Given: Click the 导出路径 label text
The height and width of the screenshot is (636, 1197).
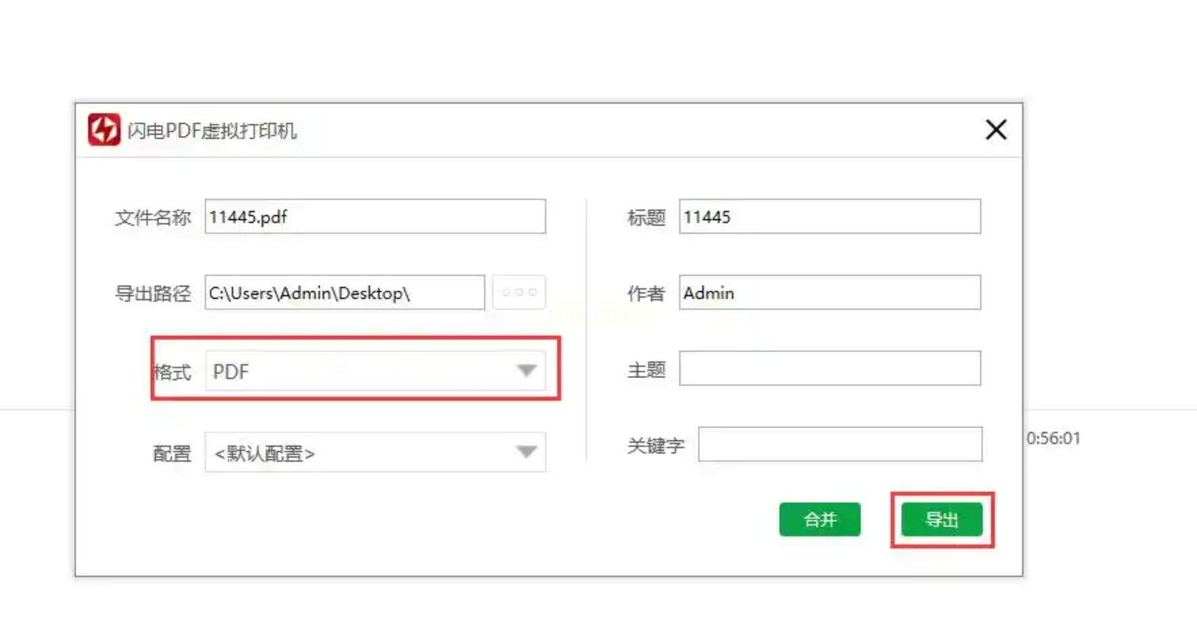Looking at the screenshot, I should tap(153, 294).
